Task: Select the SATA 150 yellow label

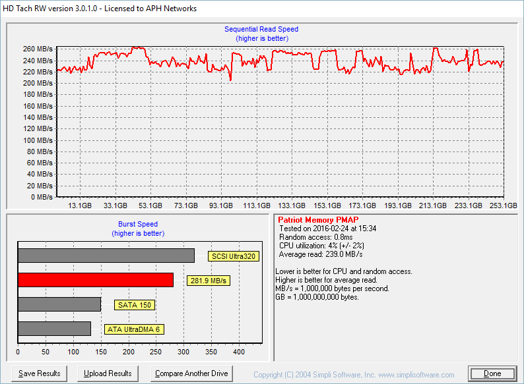Action: [x=135, y=305]
